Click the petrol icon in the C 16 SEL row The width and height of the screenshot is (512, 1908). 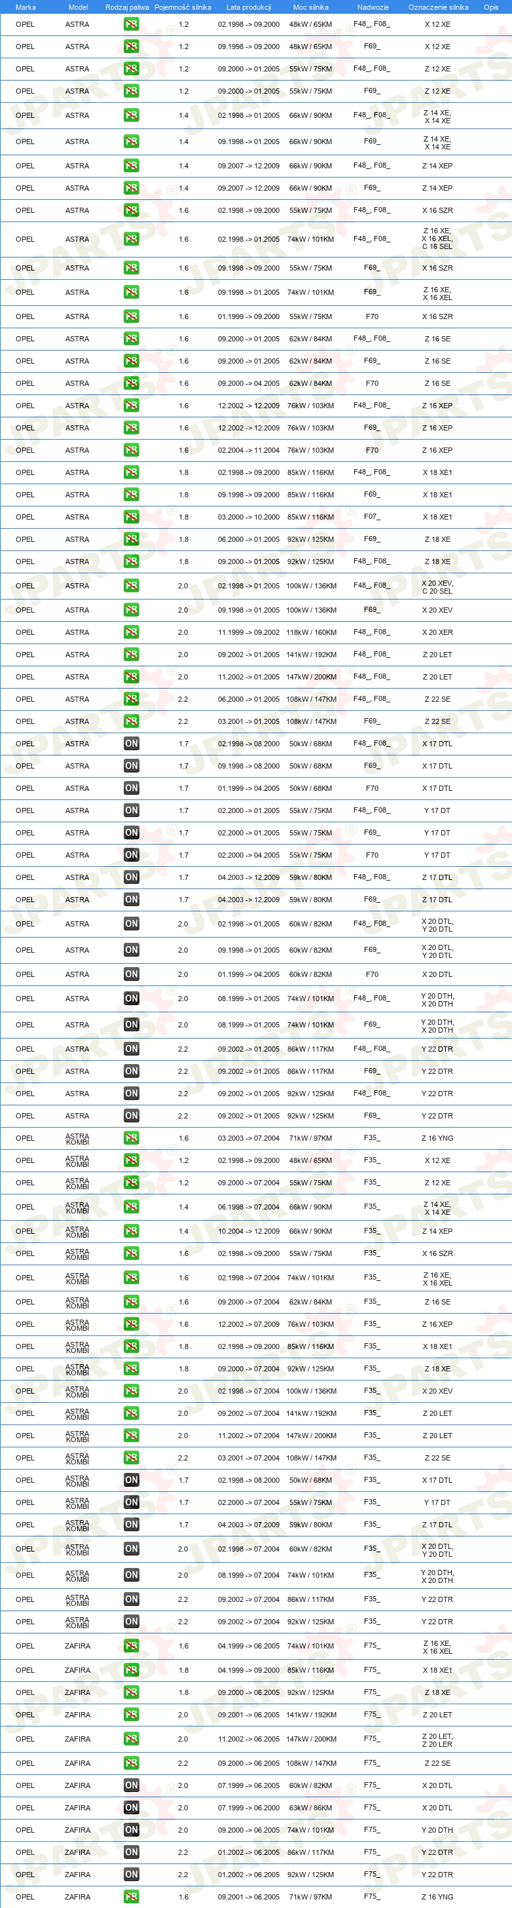(131, 239)
